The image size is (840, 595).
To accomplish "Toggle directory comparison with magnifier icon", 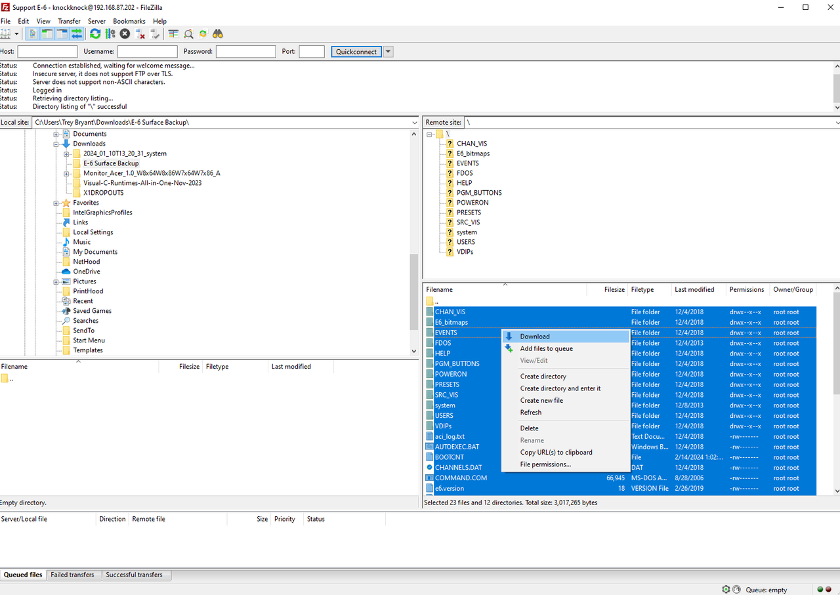I will click(188, 33).
